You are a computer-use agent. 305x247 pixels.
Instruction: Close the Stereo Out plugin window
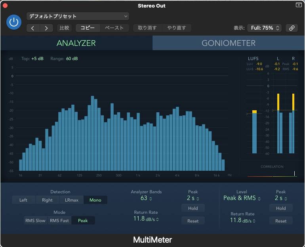pyautogui.click(x=5, y=6)
